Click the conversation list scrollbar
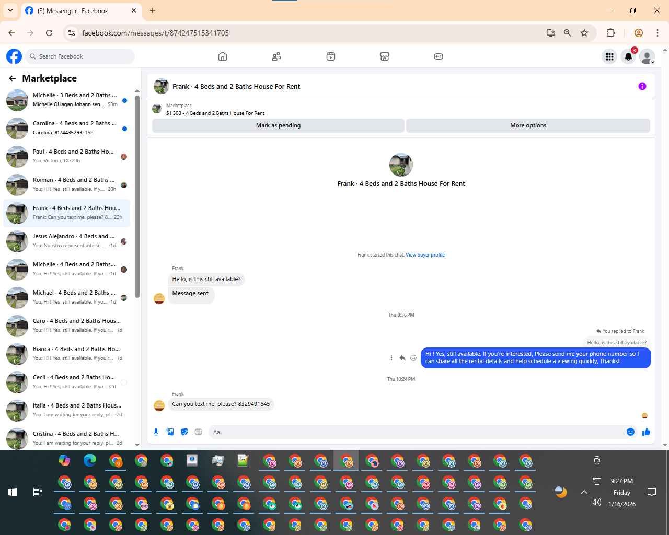This screenshot has height=535, width=669. 137,196
